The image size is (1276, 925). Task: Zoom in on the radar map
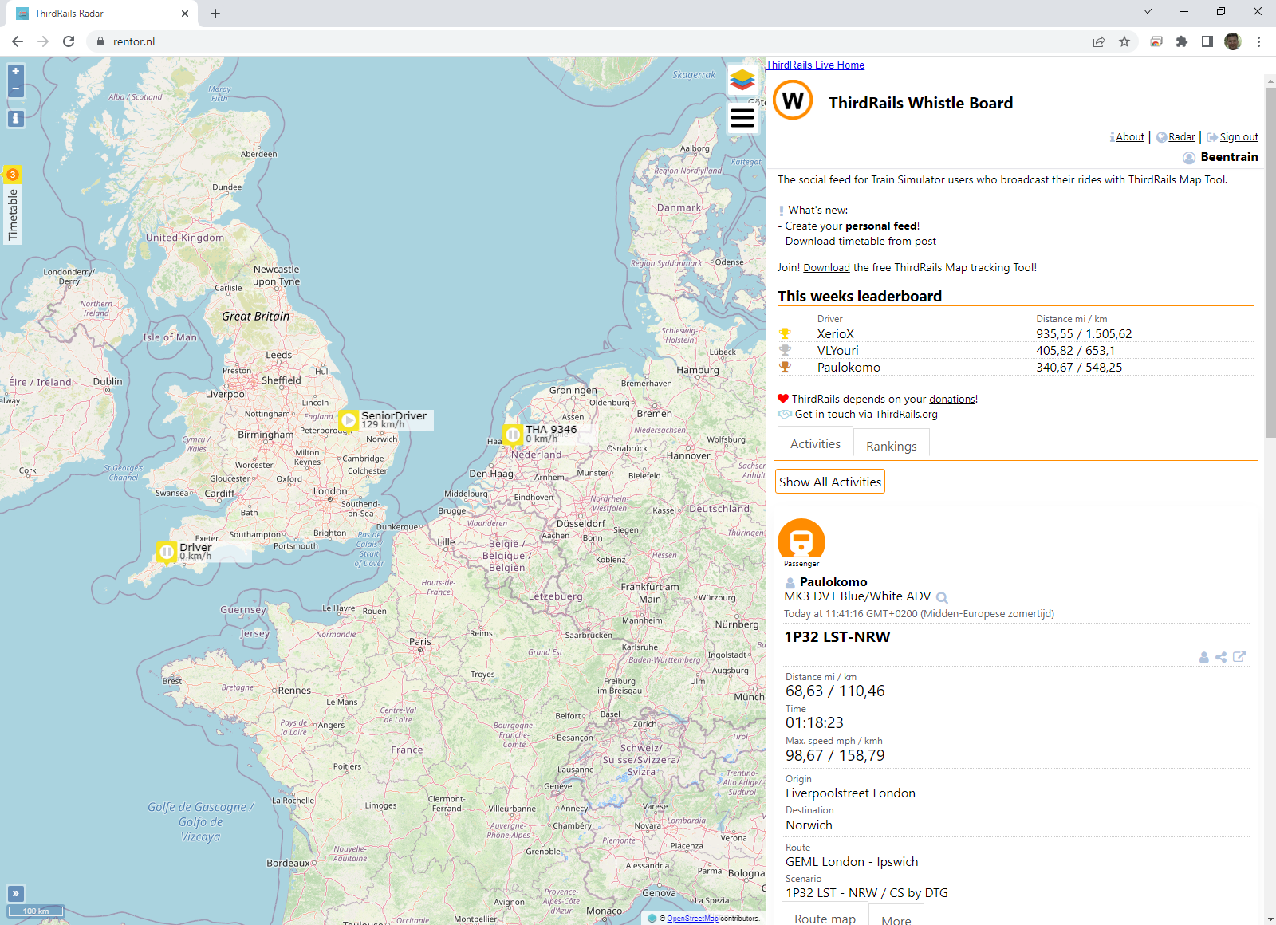[x=15, y=72]
